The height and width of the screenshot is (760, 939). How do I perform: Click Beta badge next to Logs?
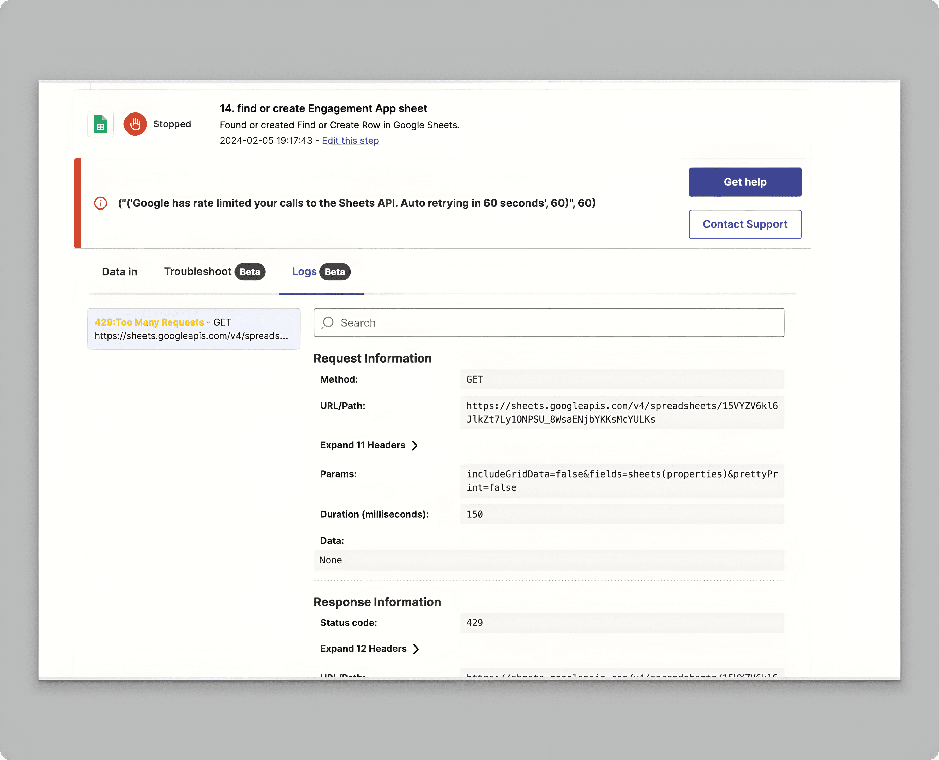pos(335,272)
